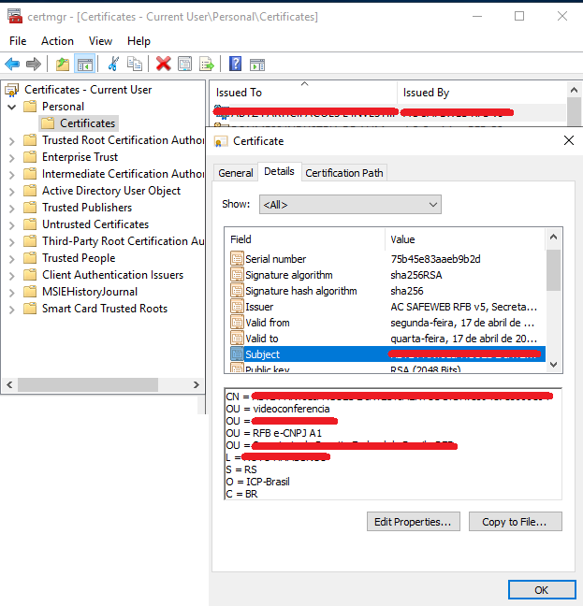Screen dimensions: 583x606
Task: Expand the Smart Card Trusted Roots node
Action: 12,310
